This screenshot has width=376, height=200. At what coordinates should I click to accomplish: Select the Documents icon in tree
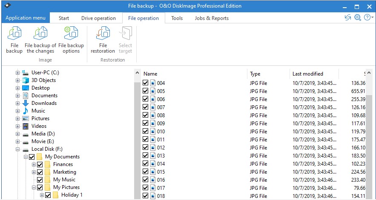point(26,96)
